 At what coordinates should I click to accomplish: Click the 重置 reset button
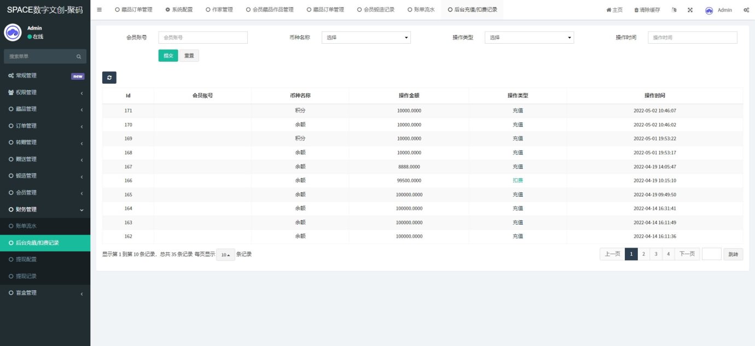pos(189,56)
